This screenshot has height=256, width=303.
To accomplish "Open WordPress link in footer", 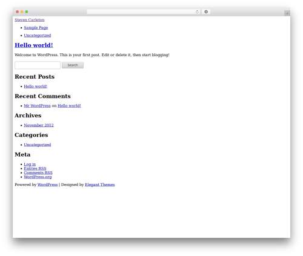I will click(47, 185).
